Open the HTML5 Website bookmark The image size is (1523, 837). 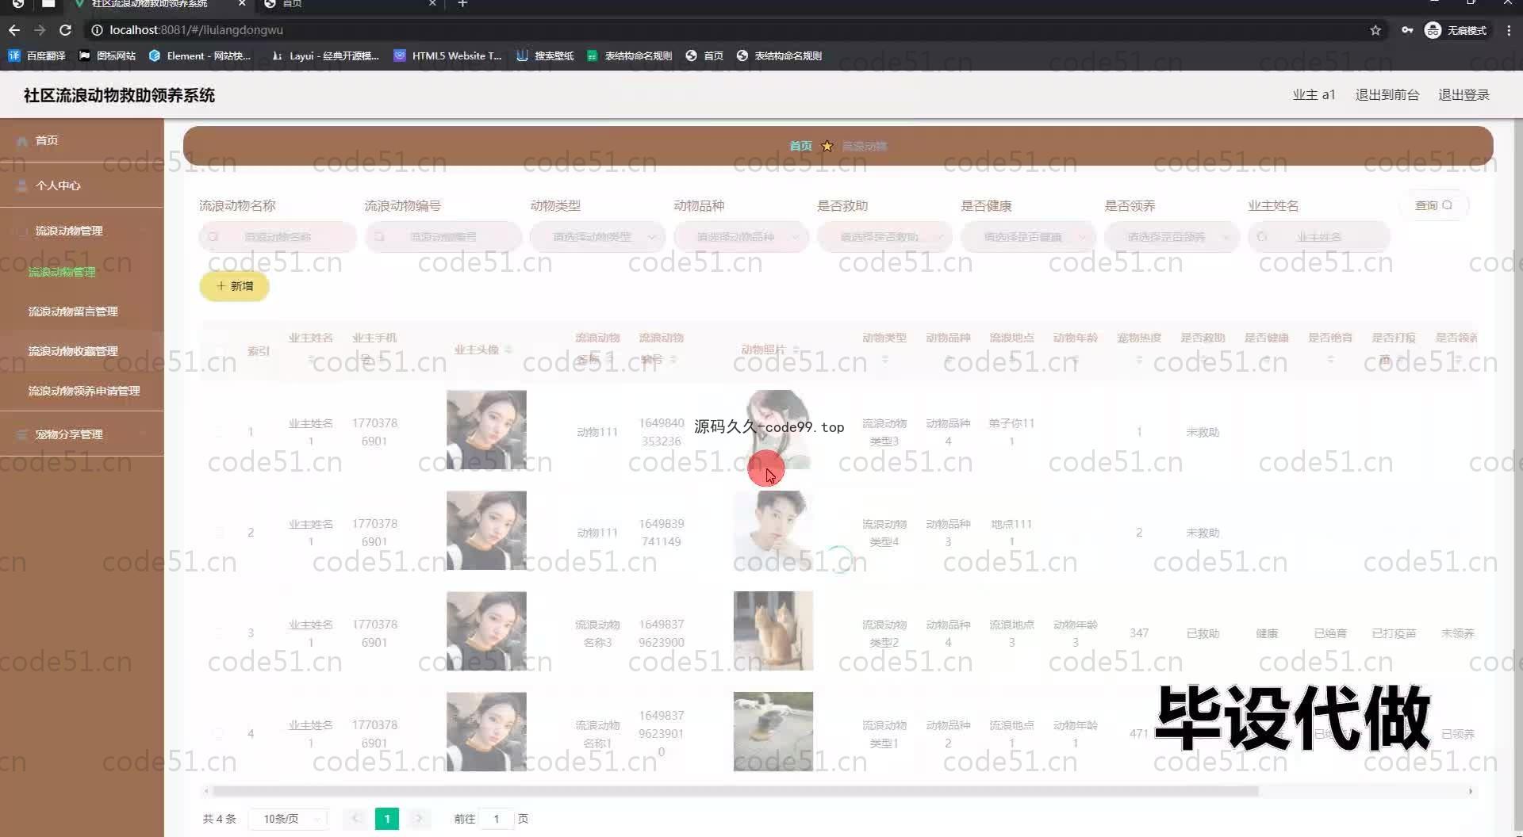pos(448,55)
